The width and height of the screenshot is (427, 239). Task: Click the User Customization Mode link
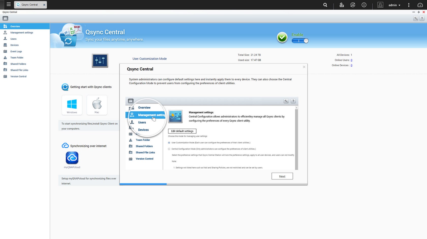coord(149,59)
